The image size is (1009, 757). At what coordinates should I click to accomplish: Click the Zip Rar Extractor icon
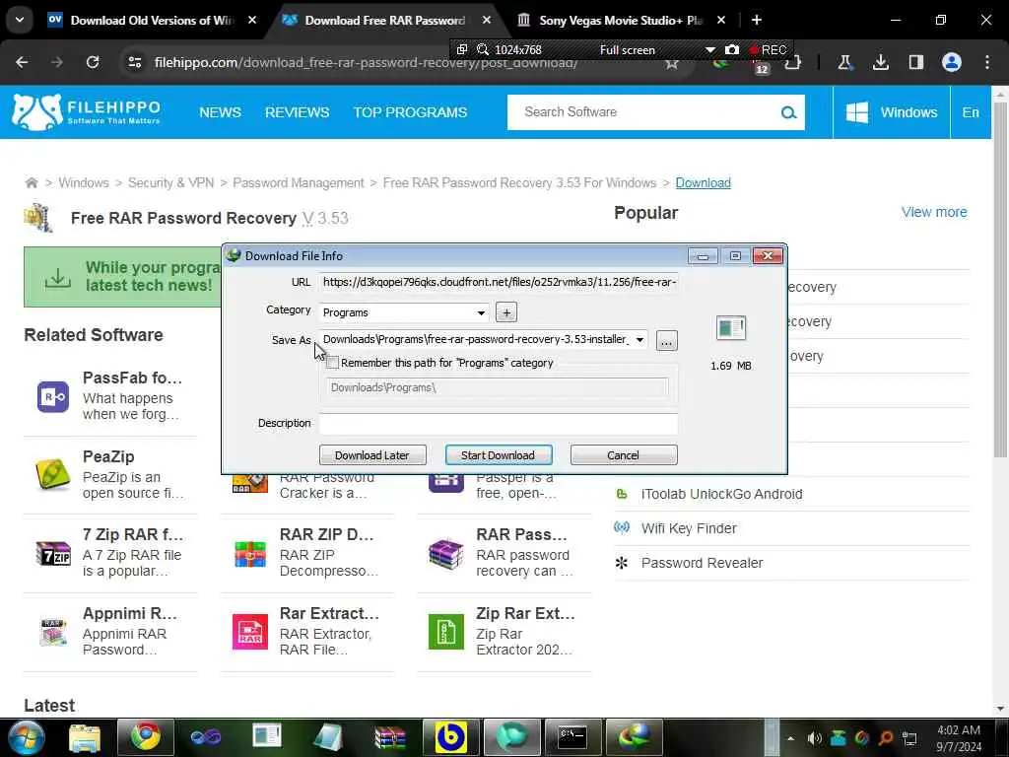point(446,632)
